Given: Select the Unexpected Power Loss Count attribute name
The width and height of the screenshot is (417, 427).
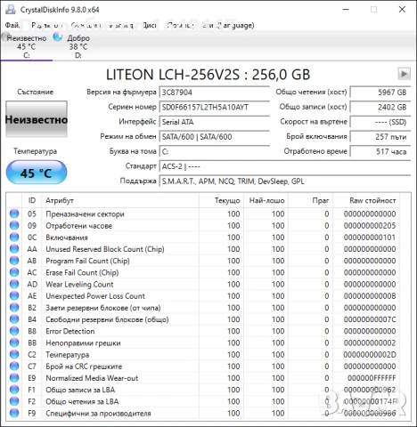Looking at the screenshot, I should pos(95,296).
